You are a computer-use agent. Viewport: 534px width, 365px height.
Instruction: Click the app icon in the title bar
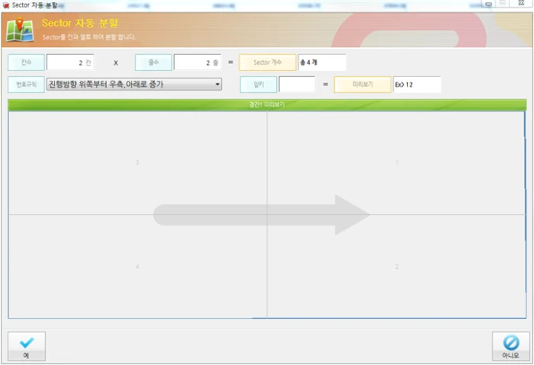pos(6,5)
